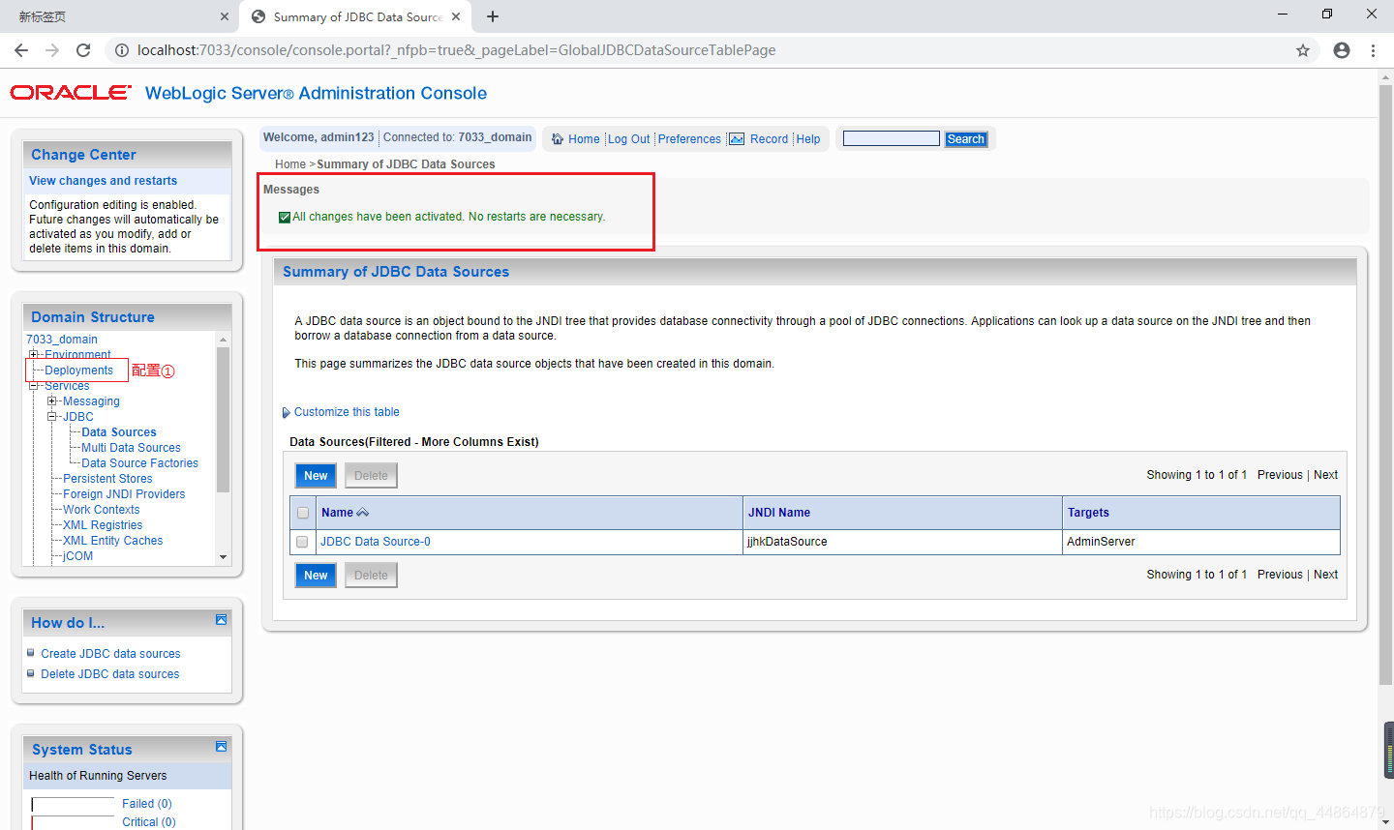
Task: Expand the Customize this table triangle
Action: pyautogui.click(x=286, y=413)
